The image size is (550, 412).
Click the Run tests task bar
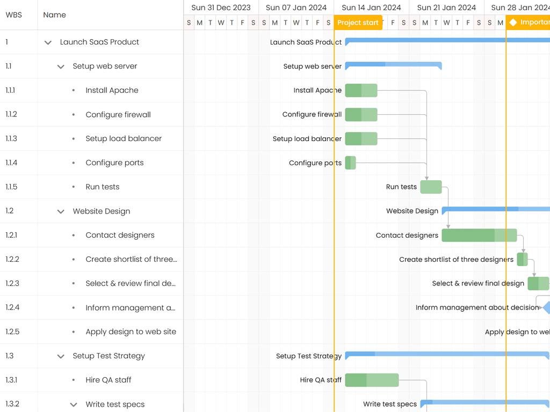click(x=431, y=187)
